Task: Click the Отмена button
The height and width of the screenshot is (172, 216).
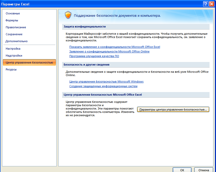Action: [204, 170]
